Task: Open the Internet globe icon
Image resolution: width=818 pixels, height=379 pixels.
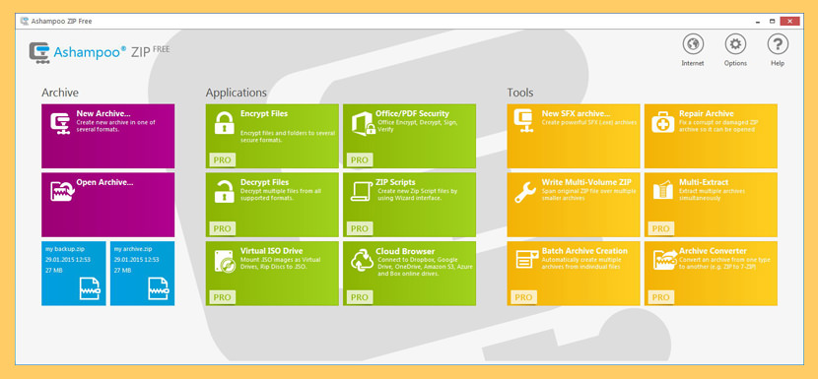Action: 693,44
